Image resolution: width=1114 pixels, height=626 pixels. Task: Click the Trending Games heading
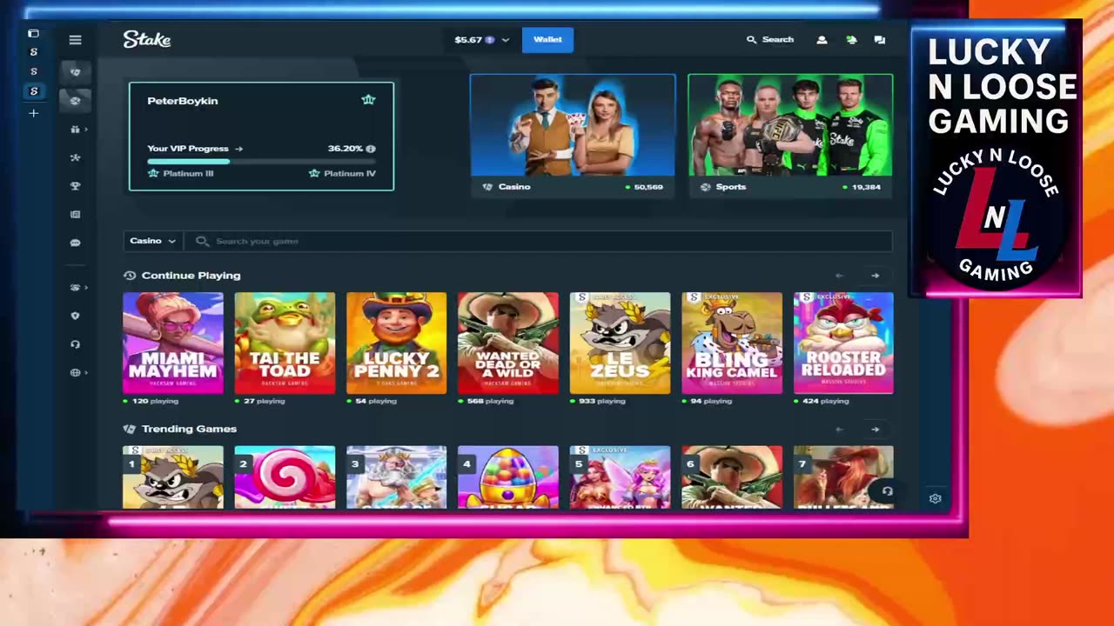tap(189, 429)
